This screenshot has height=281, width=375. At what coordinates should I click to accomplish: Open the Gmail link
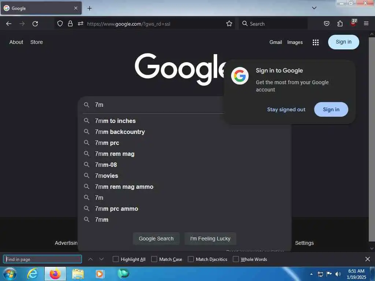click(275, 42)
